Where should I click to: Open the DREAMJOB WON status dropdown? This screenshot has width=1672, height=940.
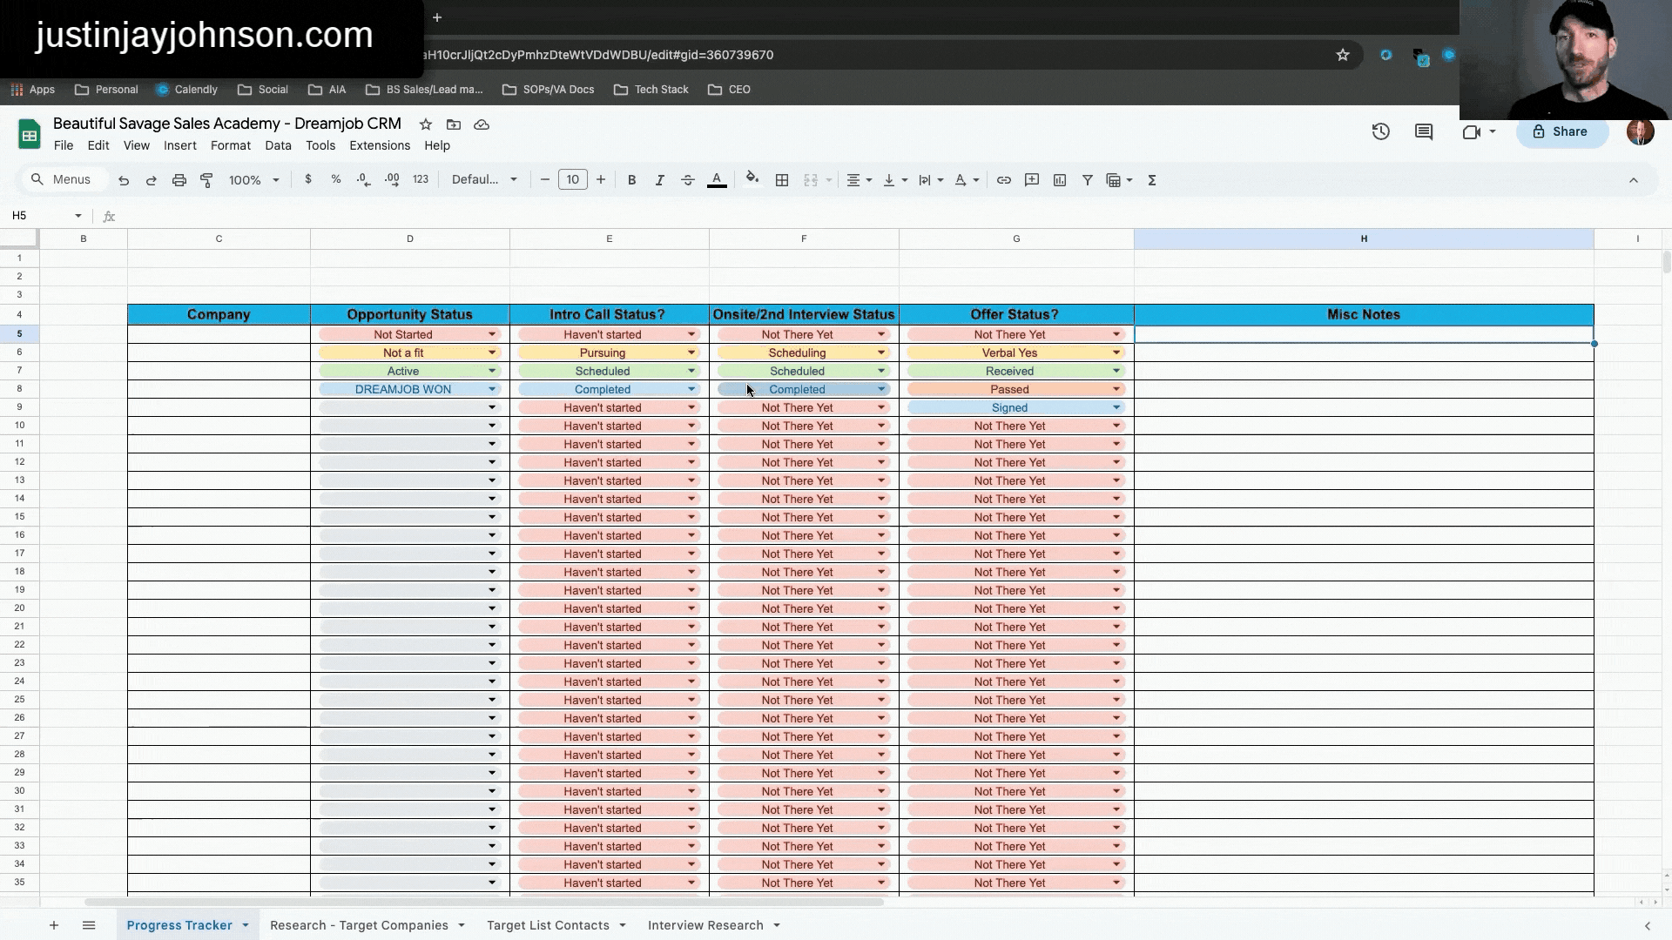coord(492,389)
